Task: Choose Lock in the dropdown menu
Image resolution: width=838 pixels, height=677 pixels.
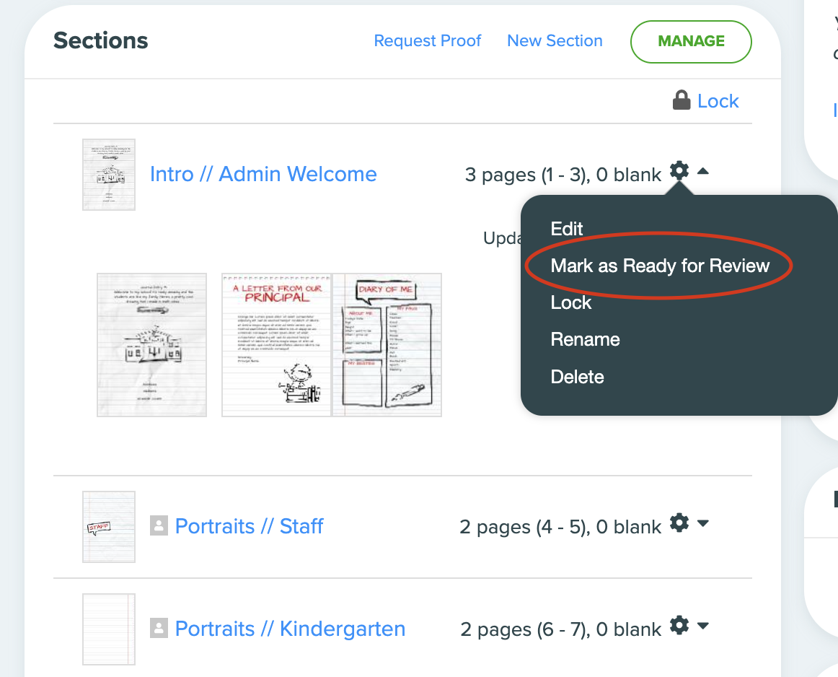Action: [570, 302]
